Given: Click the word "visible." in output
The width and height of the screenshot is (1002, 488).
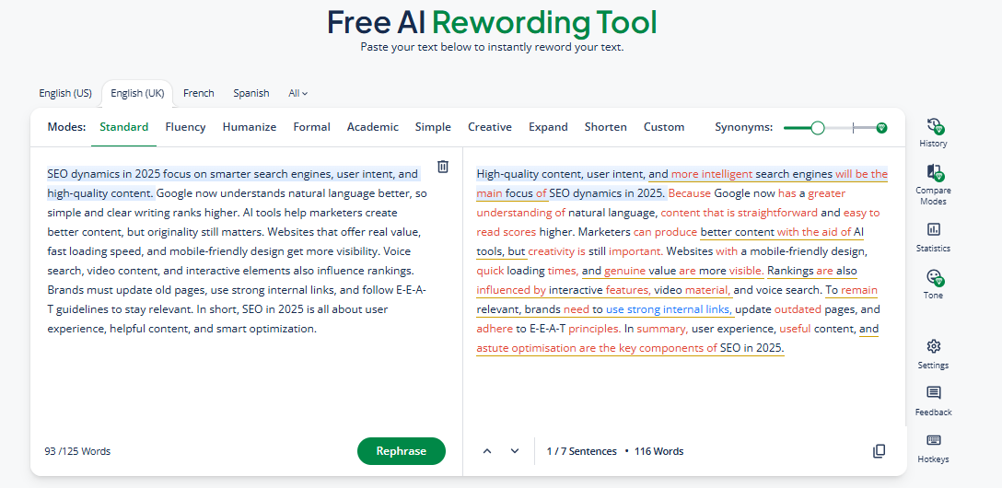Looking at the screenshot, I should (746, 271).
